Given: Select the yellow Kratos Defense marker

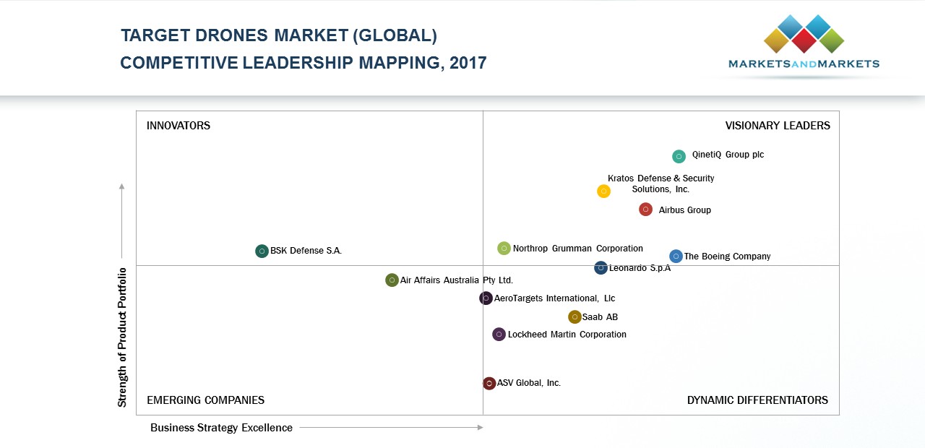Looking at the screenshot, I should coord(603,191).
